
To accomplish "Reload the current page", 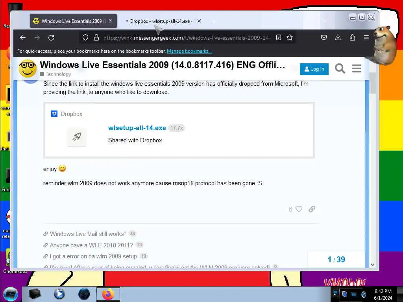I will tap(51, 38).
